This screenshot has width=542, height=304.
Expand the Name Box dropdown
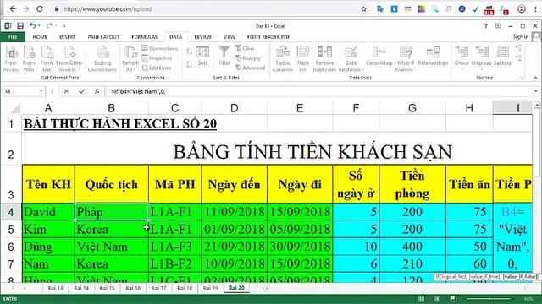[41, 91]
